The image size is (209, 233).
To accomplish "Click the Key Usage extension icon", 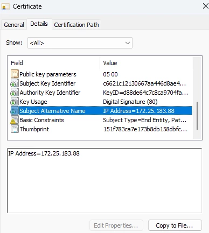I will [x=15, y=102].
